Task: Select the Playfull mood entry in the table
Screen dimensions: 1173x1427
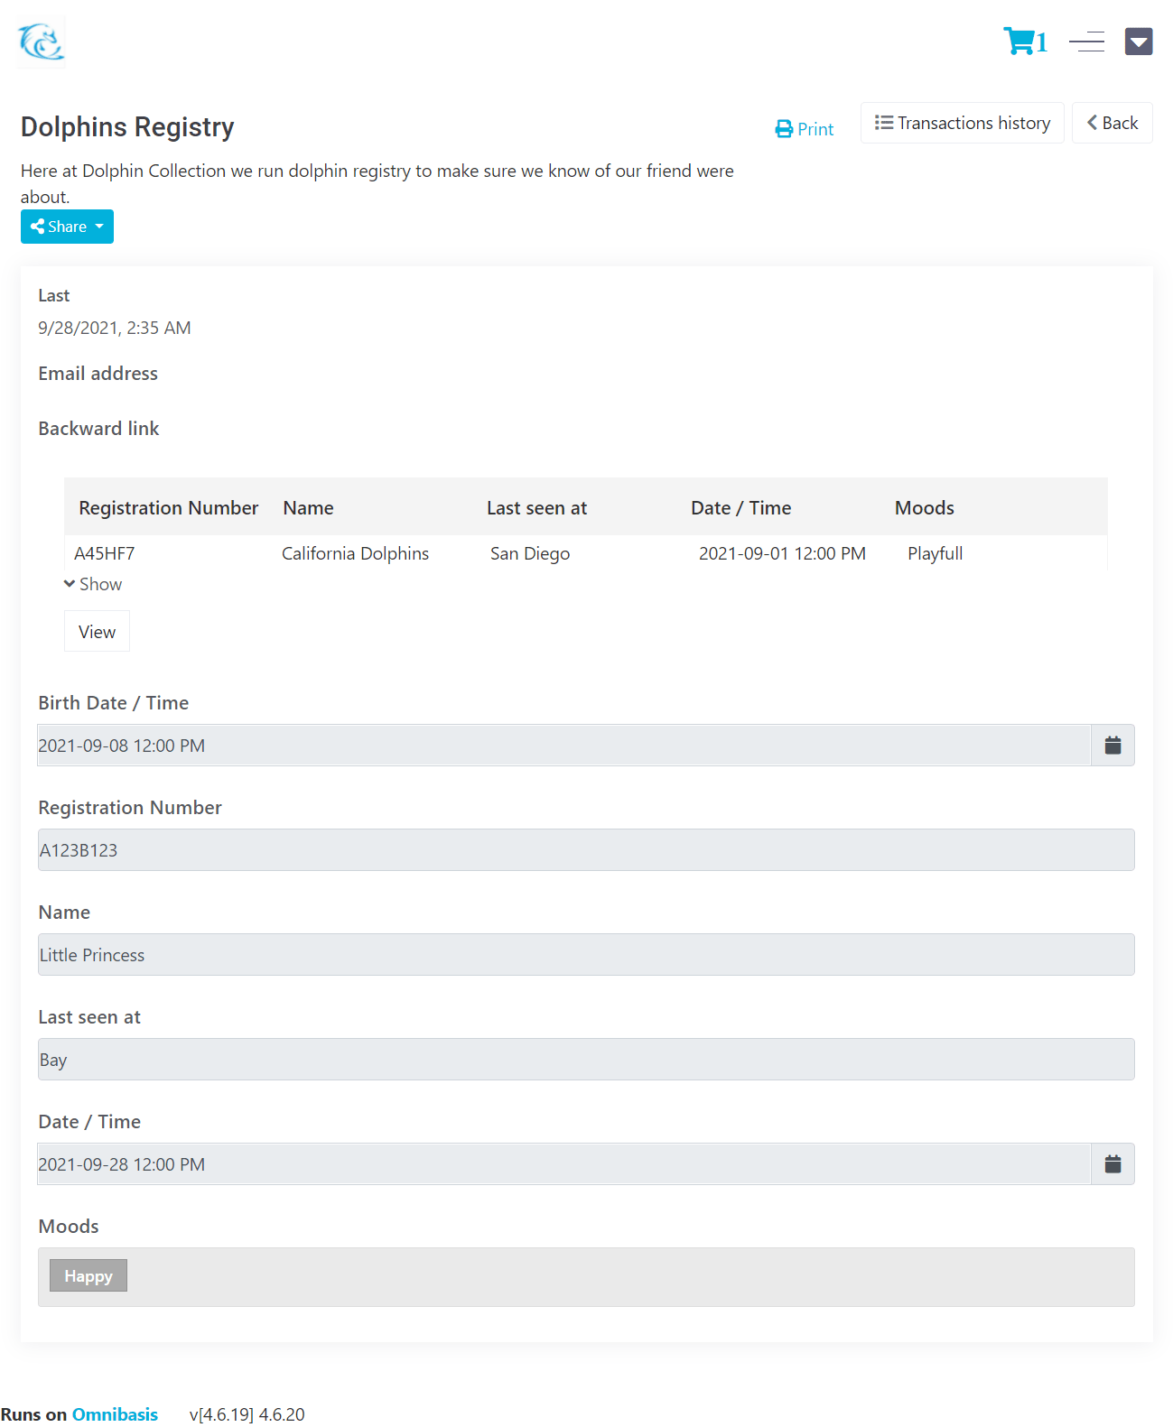Action: pos(935,553)
